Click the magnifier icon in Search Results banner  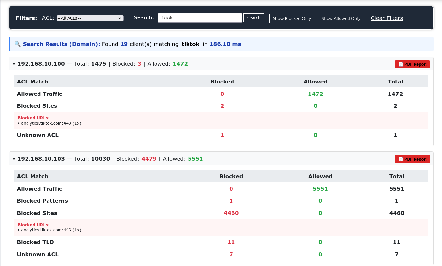pos(17,44)
